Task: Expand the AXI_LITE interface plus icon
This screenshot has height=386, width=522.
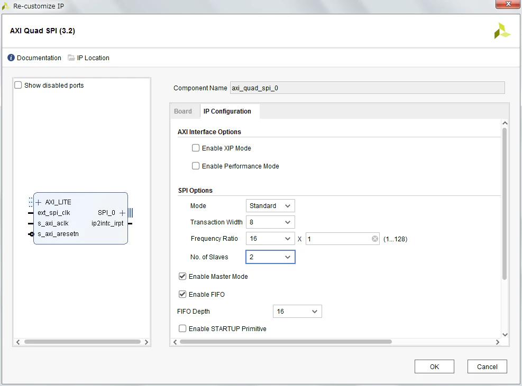Action: [x=38, y=202]
